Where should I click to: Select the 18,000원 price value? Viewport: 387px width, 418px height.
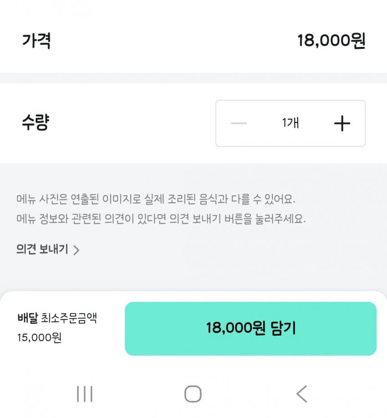pyautogui.click(x=331, y=41)
